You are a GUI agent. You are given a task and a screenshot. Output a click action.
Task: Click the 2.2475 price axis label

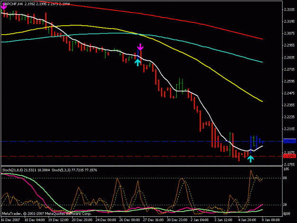[x=289, y=93]
